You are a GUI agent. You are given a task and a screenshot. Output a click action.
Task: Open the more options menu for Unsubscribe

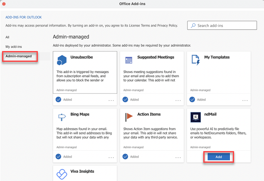pos(111,100)
